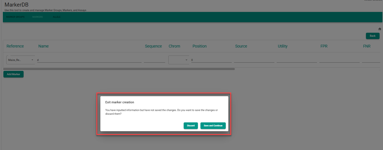Click into the Utility input field
Screen dimensions: 383x150
pos(297,60)
